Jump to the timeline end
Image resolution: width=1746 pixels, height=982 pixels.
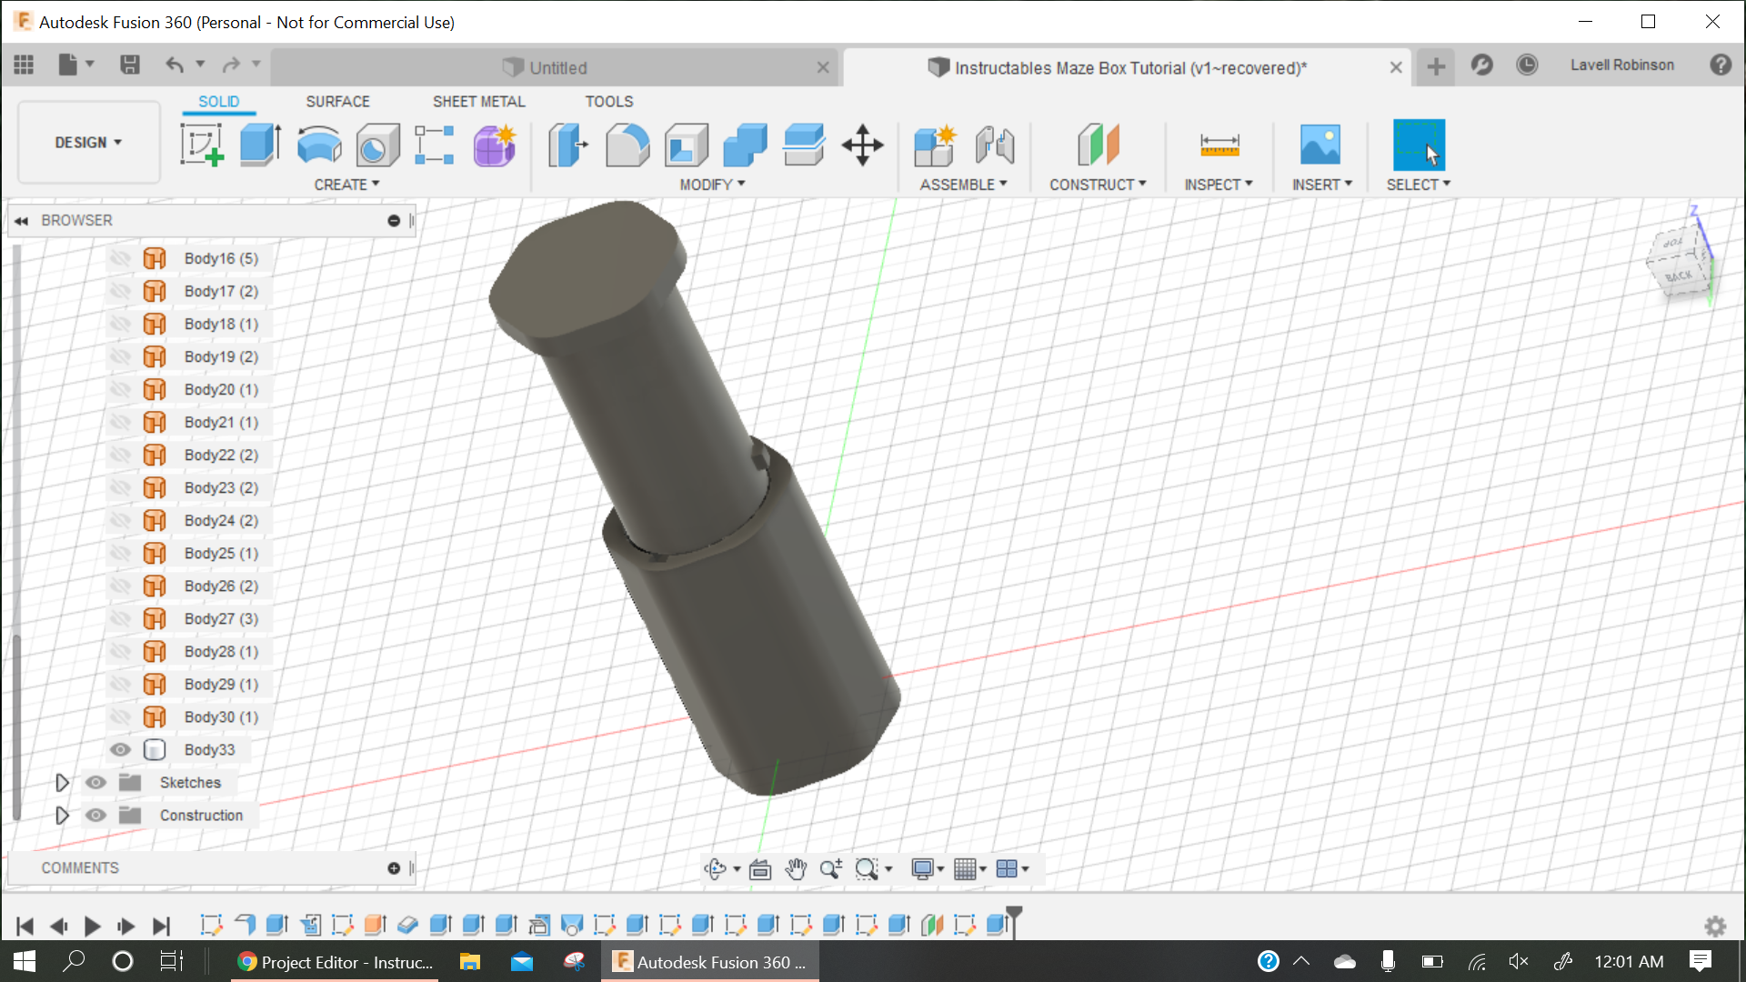coord(161,927)
